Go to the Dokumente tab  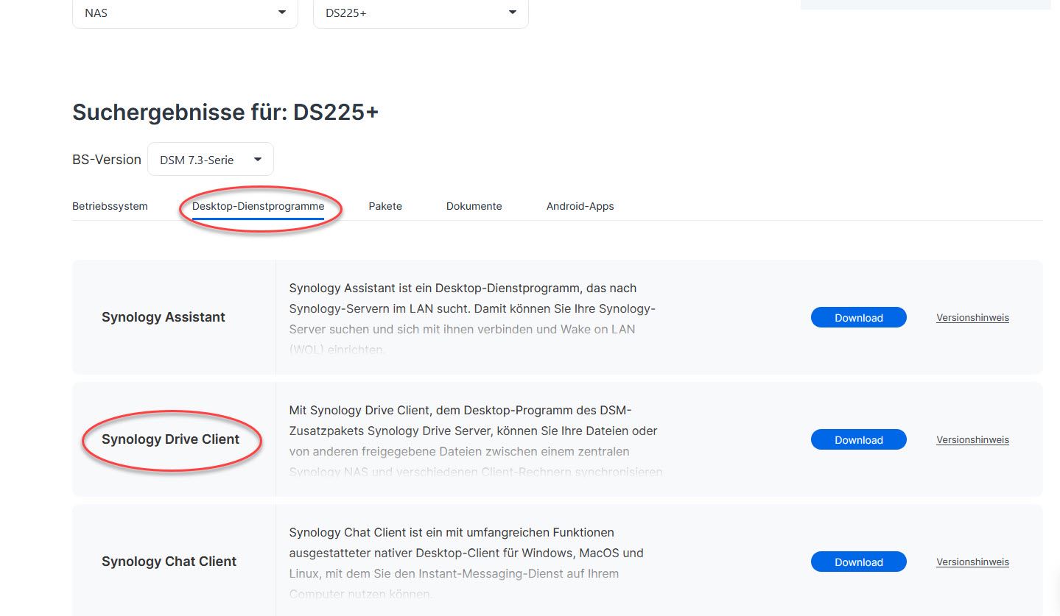pyautogui.click(x=474, y=206)
